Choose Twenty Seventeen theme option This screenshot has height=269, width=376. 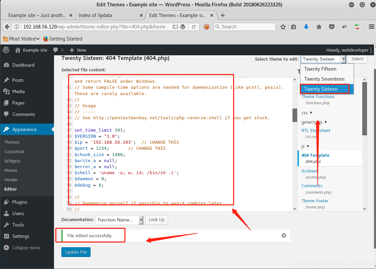click(327, 79)
